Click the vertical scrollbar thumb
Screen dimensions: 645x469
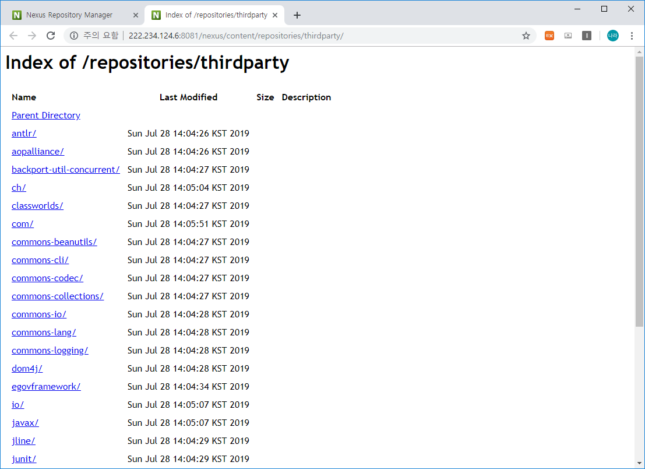tap(639, 191)
